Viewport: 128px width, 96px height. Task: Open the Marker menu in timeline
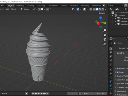click(5, 93)
